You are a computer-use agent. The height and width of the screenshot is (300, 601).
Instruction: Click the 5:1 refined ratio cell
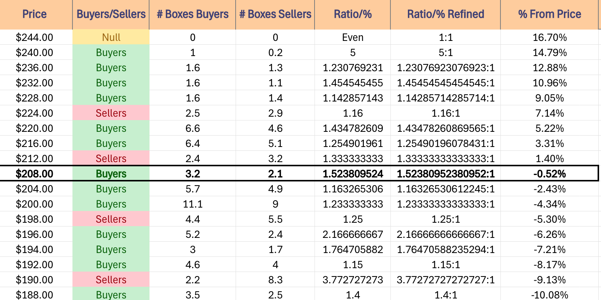(445, 52)
